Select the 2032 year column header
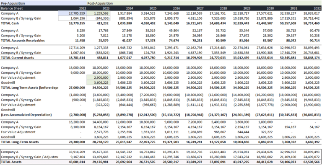 click(x=317, y=8)
